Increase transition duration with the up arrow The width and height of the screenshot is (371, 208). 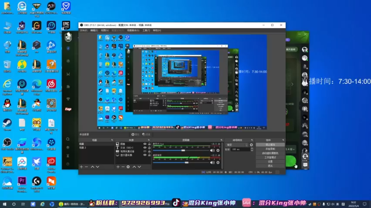point(252,148)
